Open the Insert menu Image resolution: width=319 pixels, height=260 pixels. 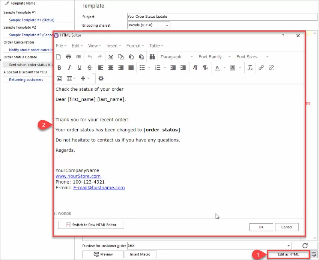tap(114, 46)
